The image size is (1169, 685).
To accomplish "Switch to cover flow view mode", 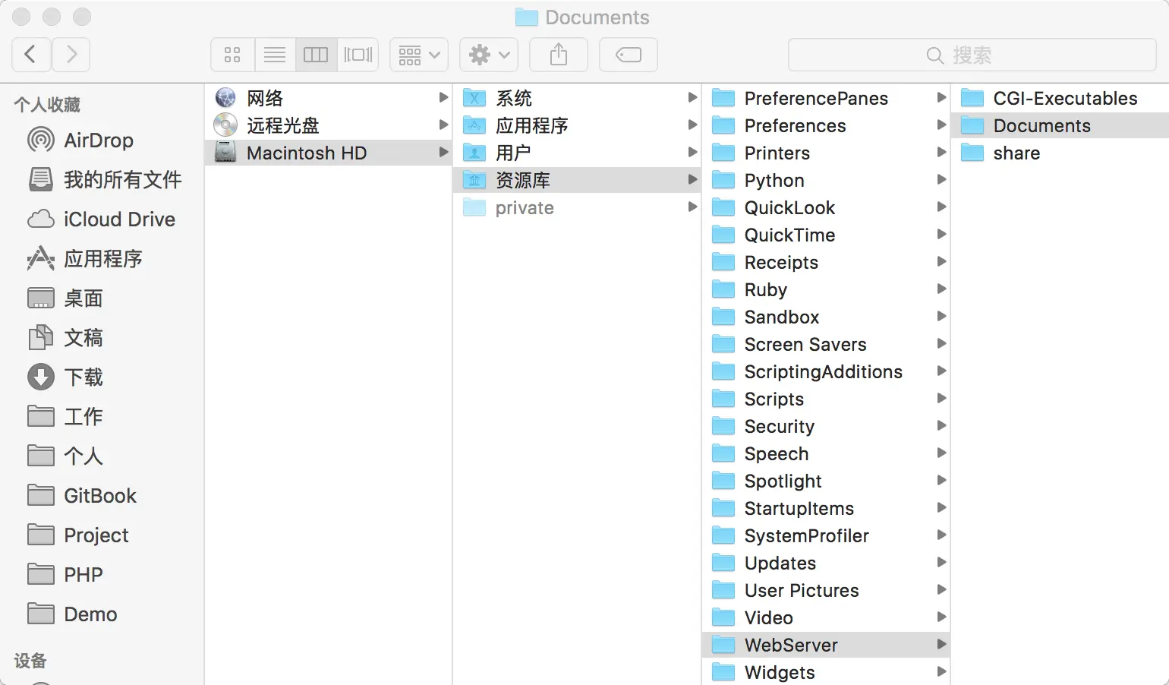I will point(358,54).
